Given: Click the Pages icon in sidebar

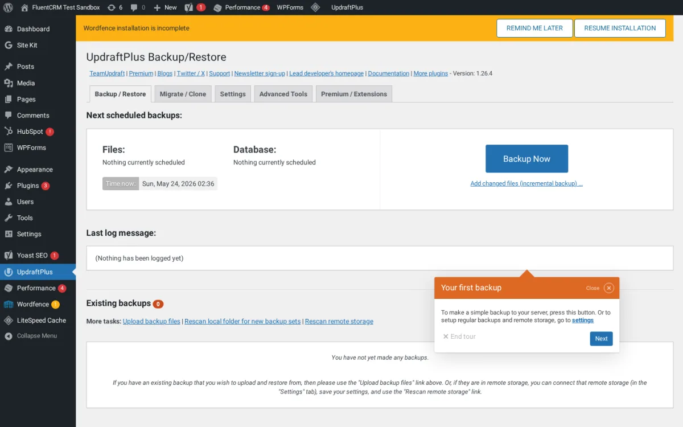Looking at the screenshot, I should coord(9,99).
